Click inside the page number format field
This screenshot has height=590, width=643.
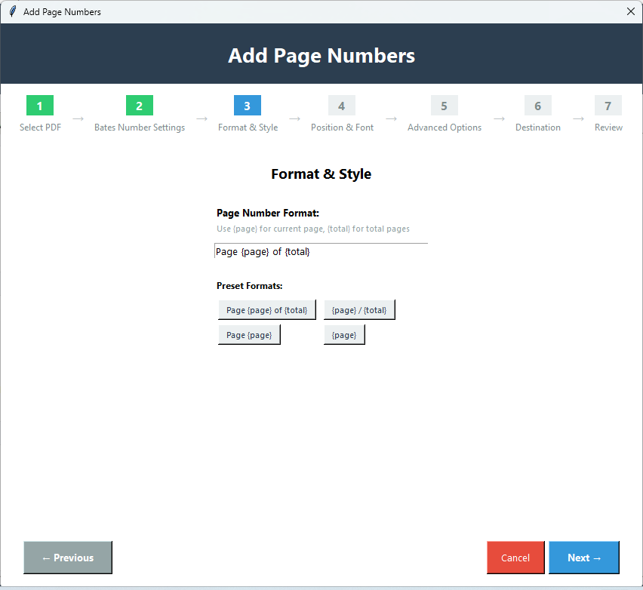(321, 251)
